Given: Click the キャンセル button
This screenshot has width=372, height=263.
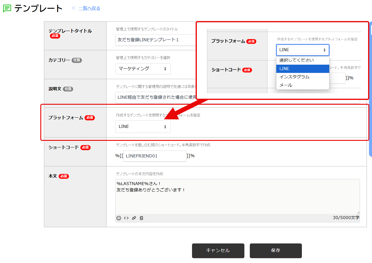Looking at the screenshot, I should (218, 251).
